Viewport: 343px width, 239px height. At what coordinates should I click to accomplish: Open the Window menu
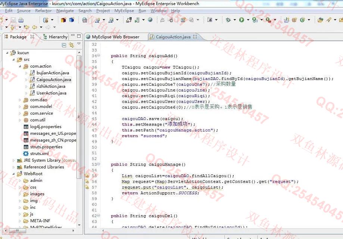[x=158, y=11]
